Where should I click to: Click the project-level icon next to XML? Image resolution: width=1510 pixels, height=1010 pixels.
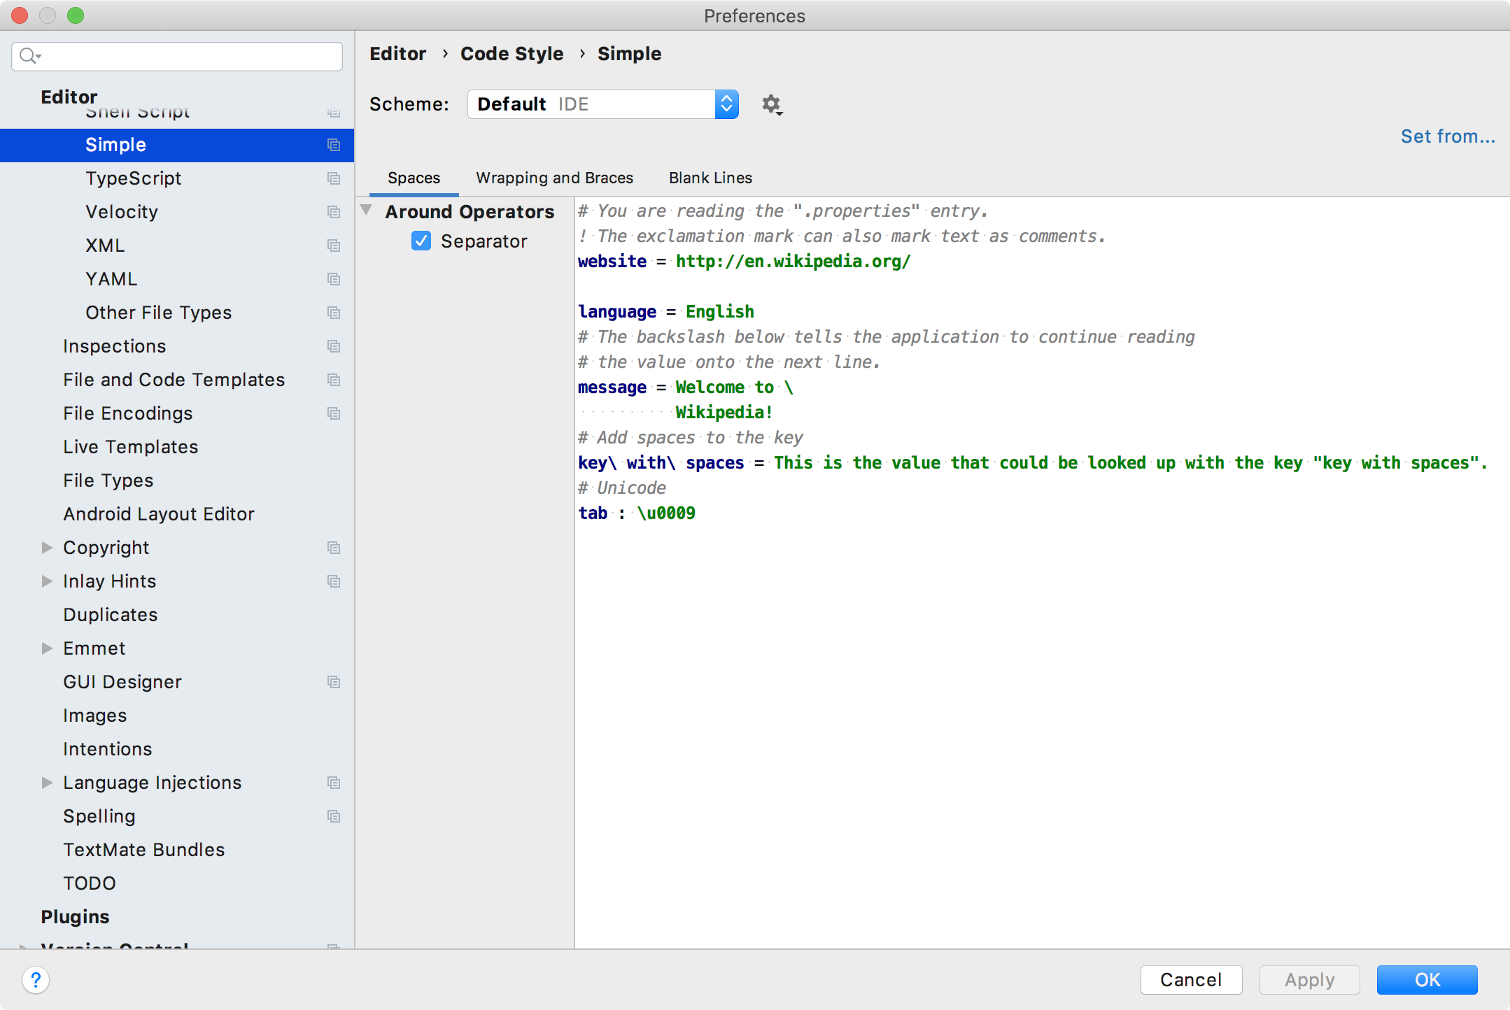click(334, 246)
